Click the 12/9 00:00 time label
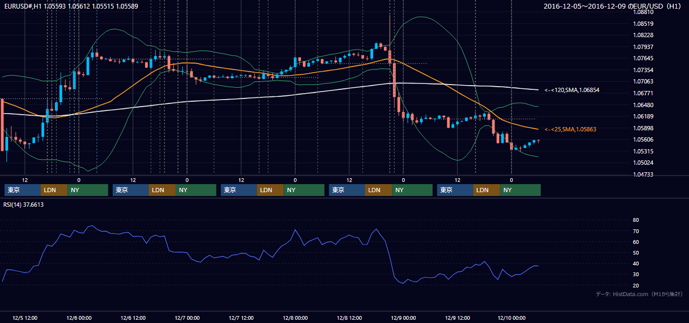689x323 pixels. pyautogui.click(x=403, y=318)
